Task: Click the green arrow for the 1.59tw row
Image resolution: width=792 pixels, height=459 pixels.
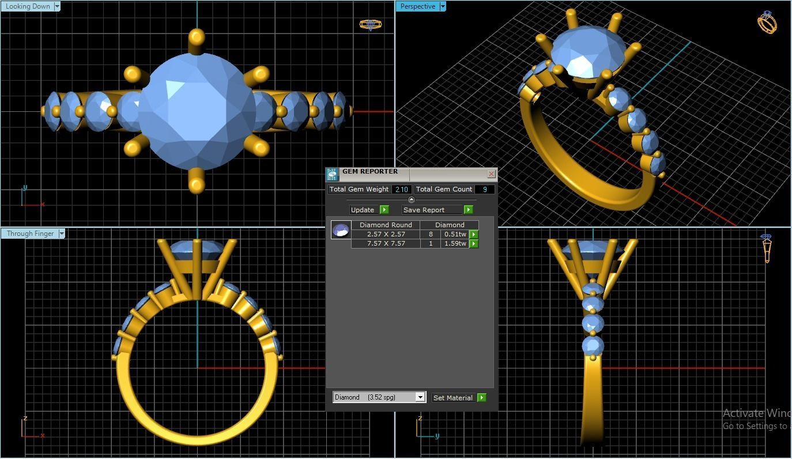Action: 474,244
